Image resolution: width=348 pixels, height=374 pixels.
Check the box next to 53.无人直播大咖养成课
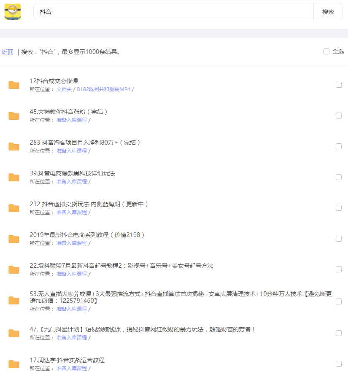(339, 301)
